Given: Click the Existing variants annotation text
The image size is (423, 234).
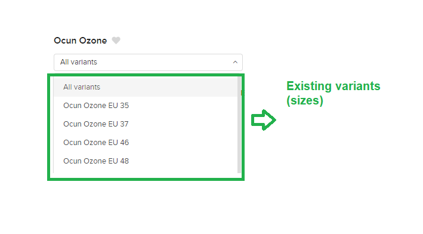Looking at the screenshot, I should tap(333, 86).
